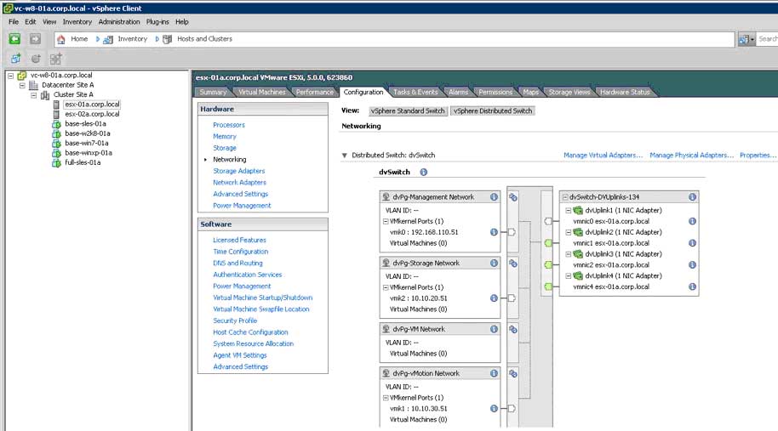778x431 pixels.
Task: Open info icon for dvPg-Storage Network
Action: pyautogui.click(x=494, y=263)
